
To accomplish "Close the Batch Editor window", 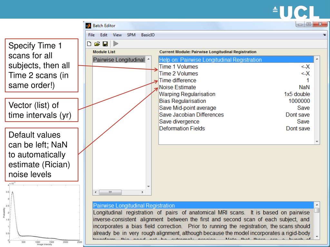I will pos(320,24).
